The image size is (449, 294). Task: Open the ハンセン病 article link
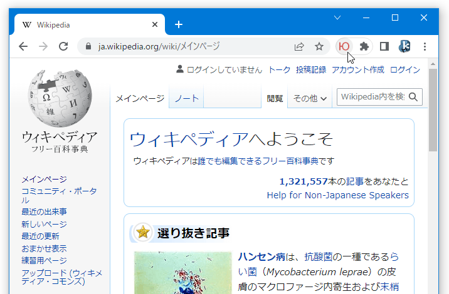click(261, 256)
